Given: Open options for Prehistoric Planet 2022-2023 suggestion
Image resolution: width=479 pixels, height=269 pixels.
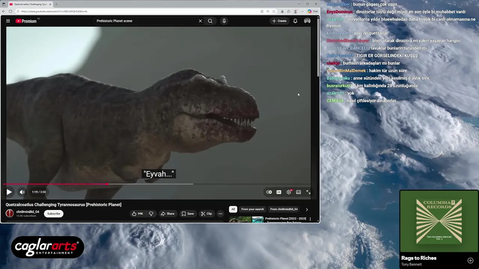Looking at the screenshot, I should [310, 219].
